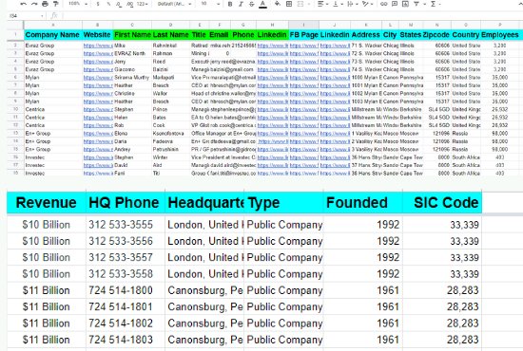Image resolution: width=523 pixels, height=351 pixels.
Task: Open the fill color picker
Action: point(277,4)
